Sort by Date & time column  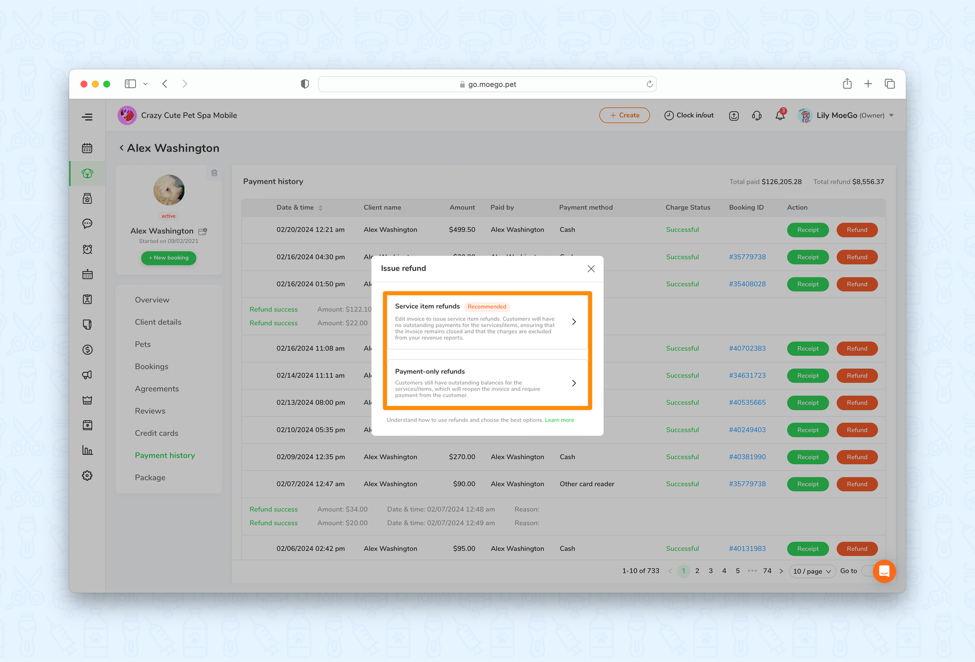pyautogui.click(x=320, y=208)
